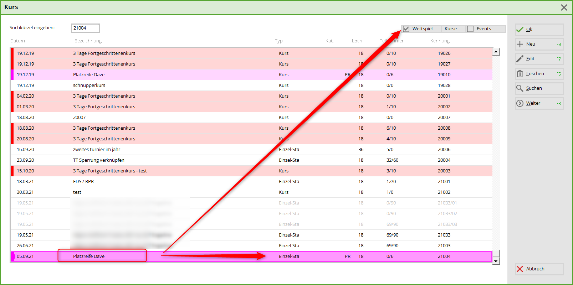Toggle the Kurse filter option

450,29
